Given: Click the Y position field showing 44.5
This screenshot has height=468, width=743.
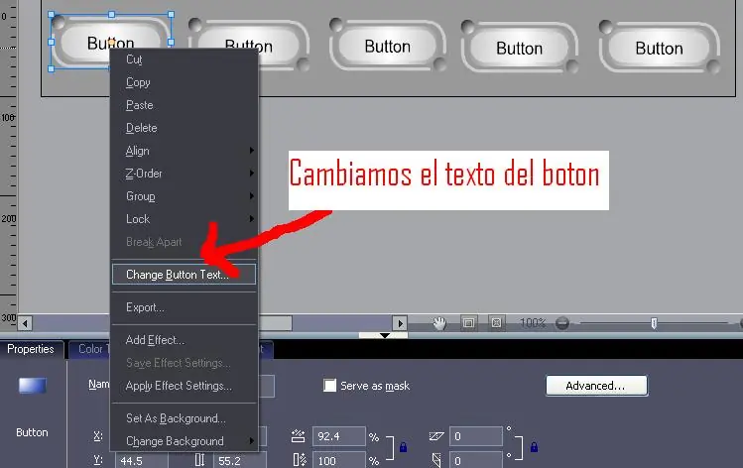Looking at the screenshot, I should pos(141,460).
